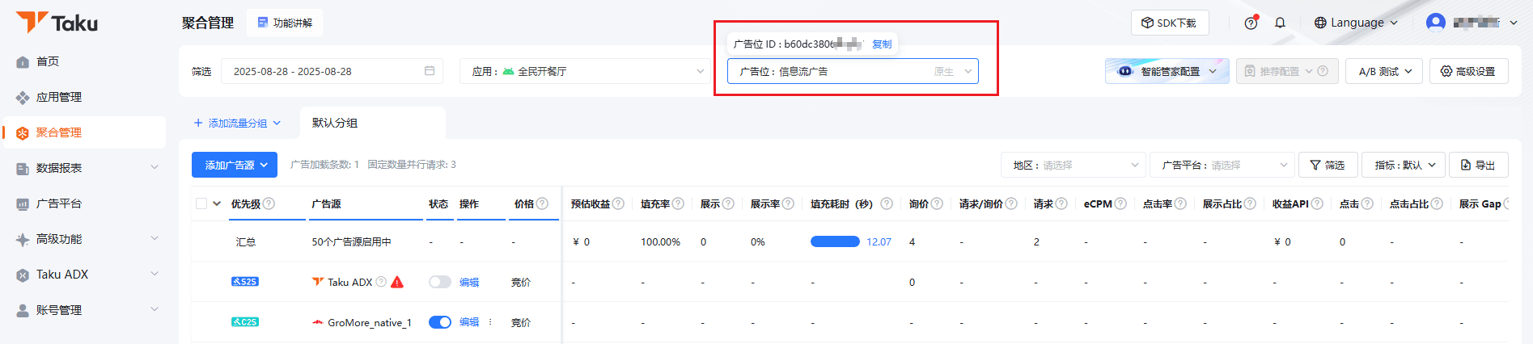Click 复制 to copy the ad placement ID
The image size is (1533, 344).
[x=882, y=44]
